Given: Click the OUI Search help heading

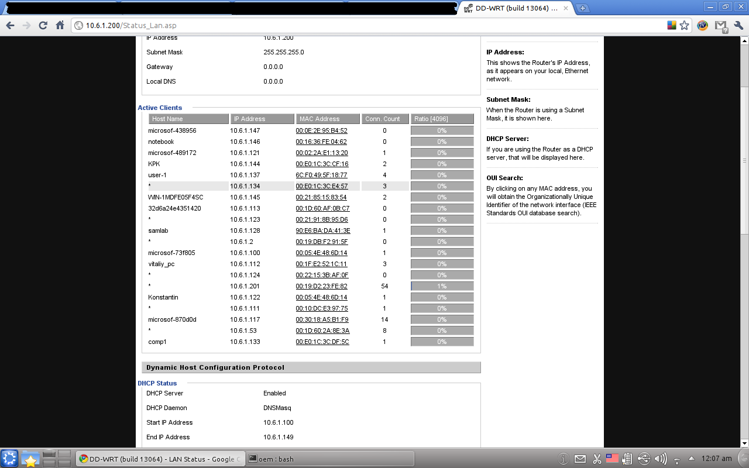Looking at the screenshot, I should tap(504, 178).
